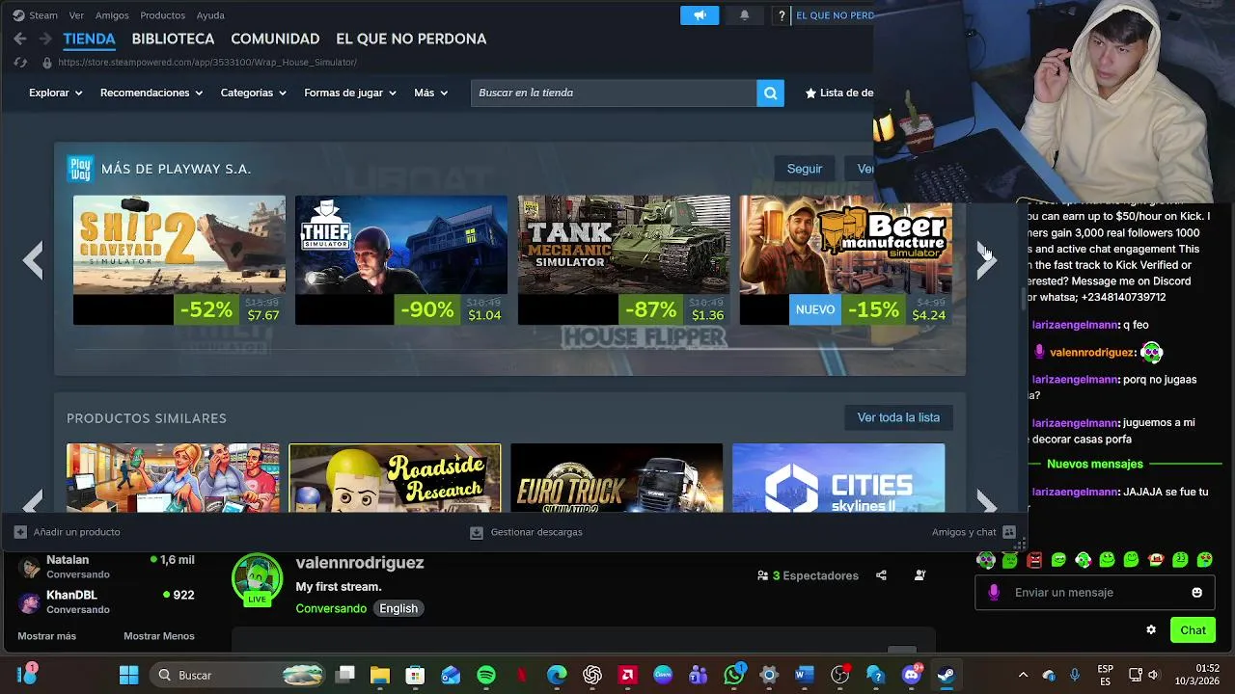Open Steam notifications bell
Image resolution: width=1235 pixels, height=694 pixels.
[x=744, y=15]
